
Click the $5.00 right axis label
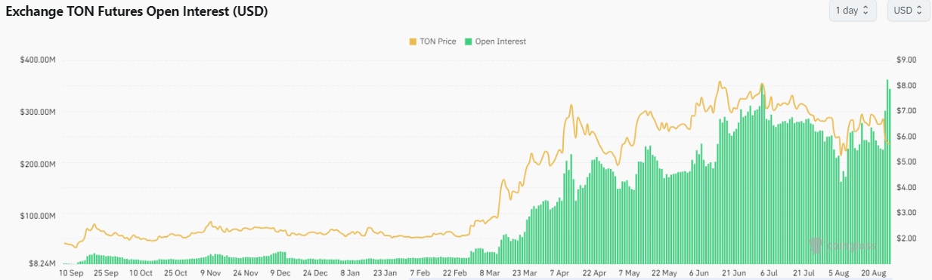(906, 162)
